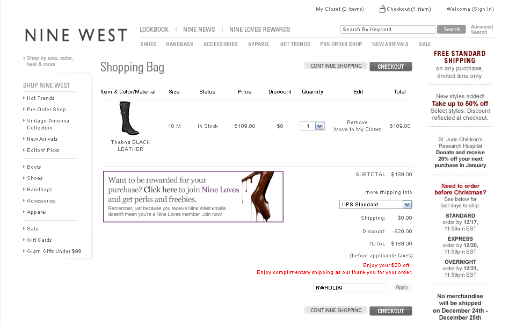Open the HANDBAGS menu

179,44
